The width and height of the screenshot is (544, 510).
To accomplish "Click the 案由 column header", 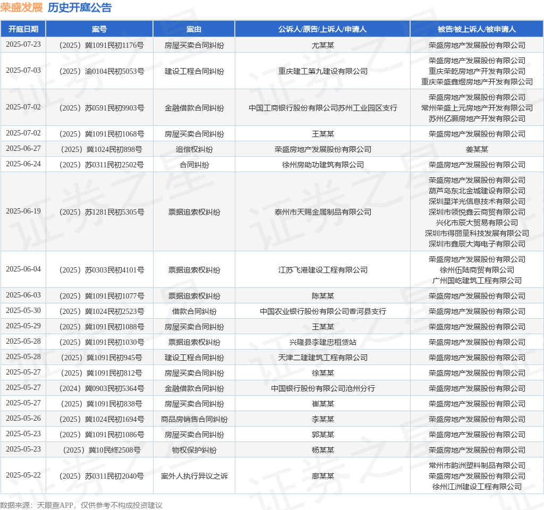I will coord(194,29).
